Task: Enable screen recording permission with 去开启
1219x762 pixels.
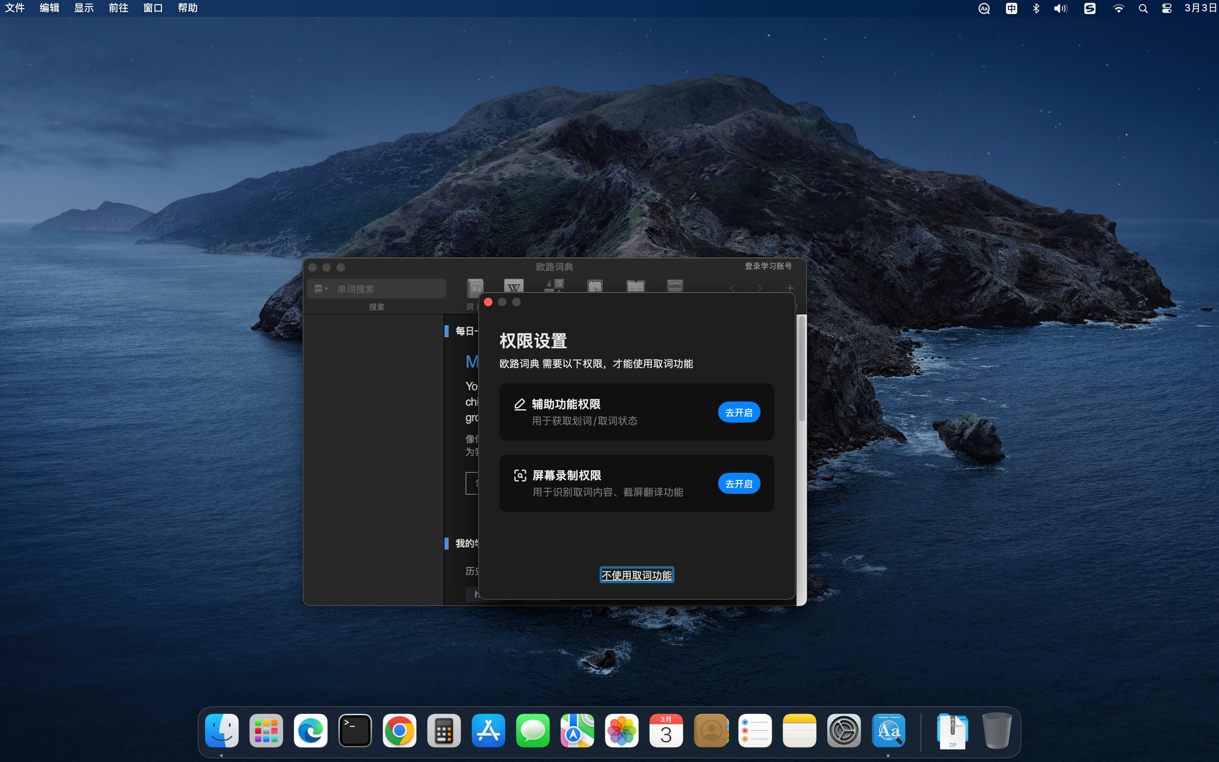Action: point(739,483)
